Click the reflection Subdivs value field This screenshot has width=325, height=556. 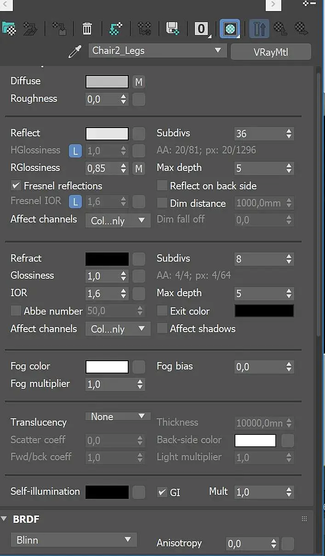tap(259, 134)
